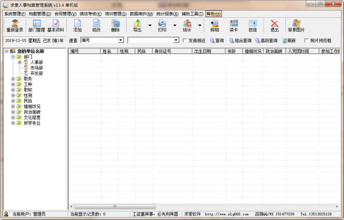Expand the 所学专业 tree node
The image size is (344, 220).
[x=13, y=123]
